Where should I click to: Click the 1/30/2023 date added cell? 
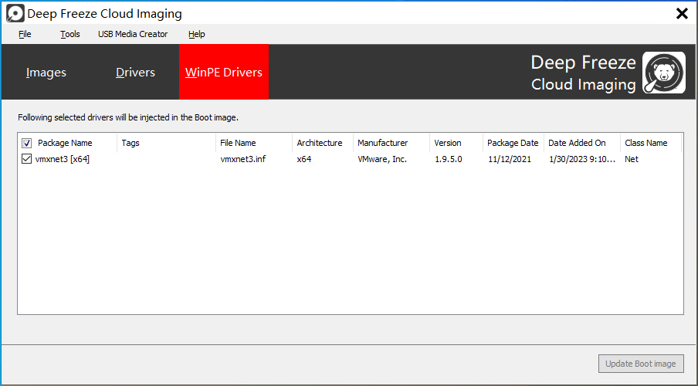pos(582,159)
